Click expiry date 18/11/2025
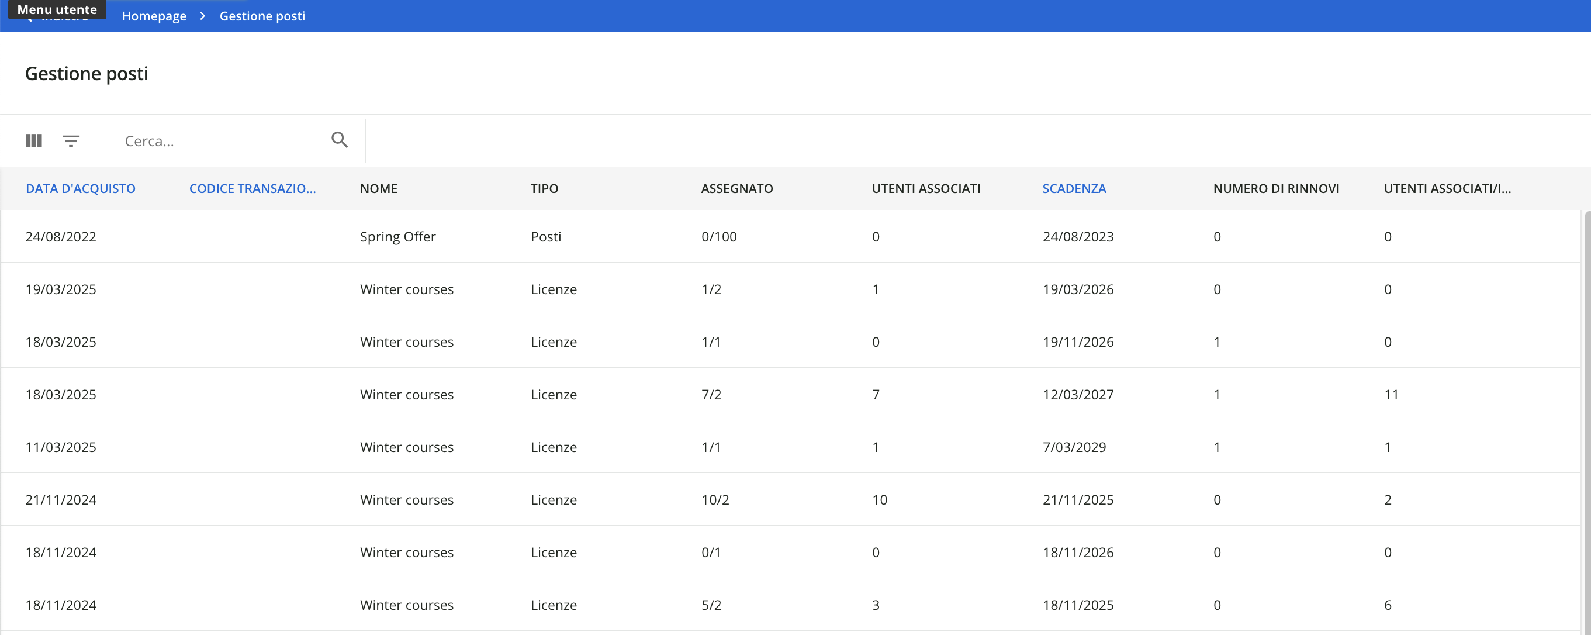This screenshot has height=635, width=1591. 1078,604
